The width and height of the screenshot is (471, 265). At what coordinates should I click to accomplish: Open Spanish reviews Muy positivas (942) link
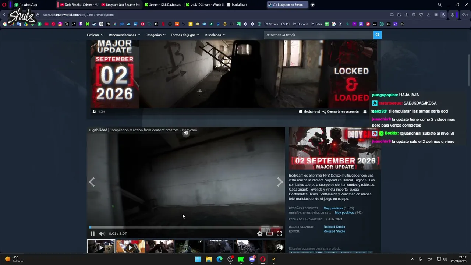point(348,213)
